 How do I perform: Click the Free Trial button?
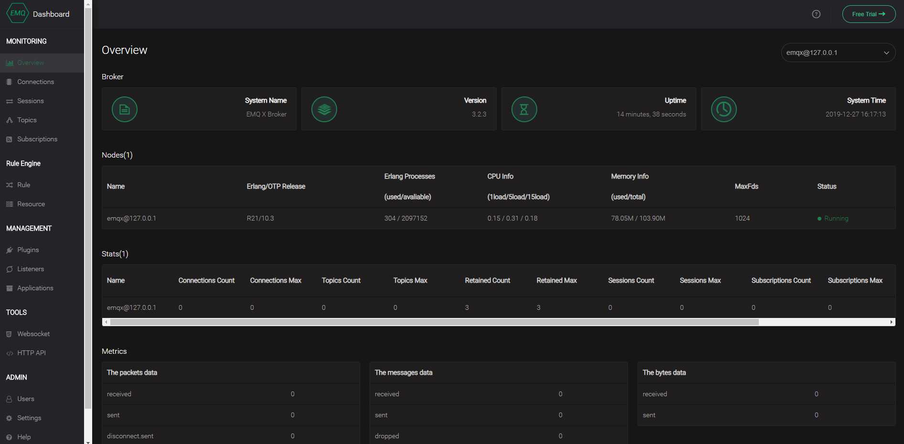(869, 14)
